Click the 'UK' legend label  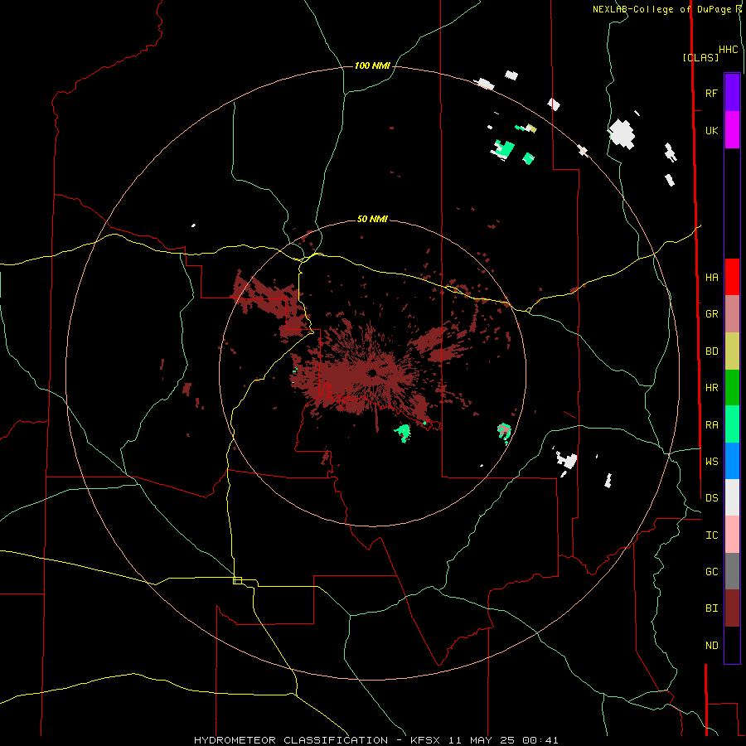coord(711,130)
